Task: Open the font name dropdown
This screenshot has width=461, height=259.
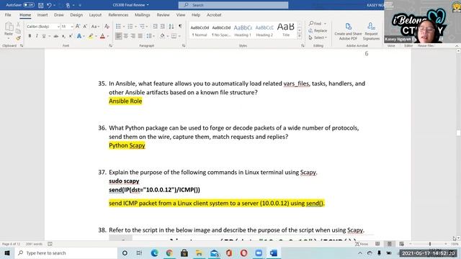Action: point(58,27)
